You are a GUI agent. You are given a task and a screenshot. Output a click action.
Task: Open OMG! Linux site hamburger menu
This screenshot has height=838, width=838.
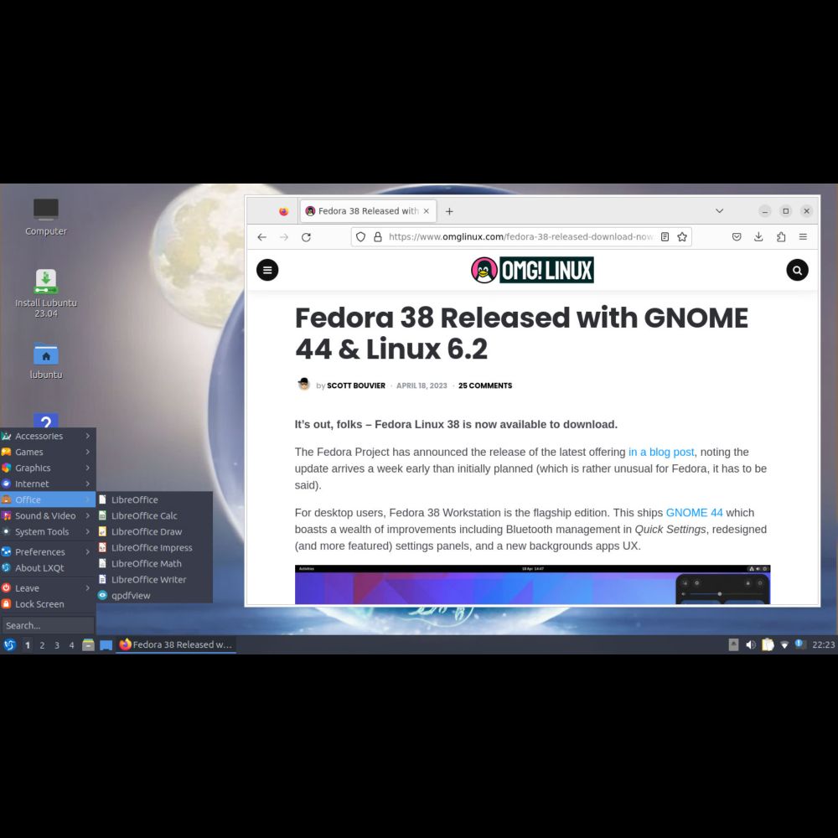[267, 270]
